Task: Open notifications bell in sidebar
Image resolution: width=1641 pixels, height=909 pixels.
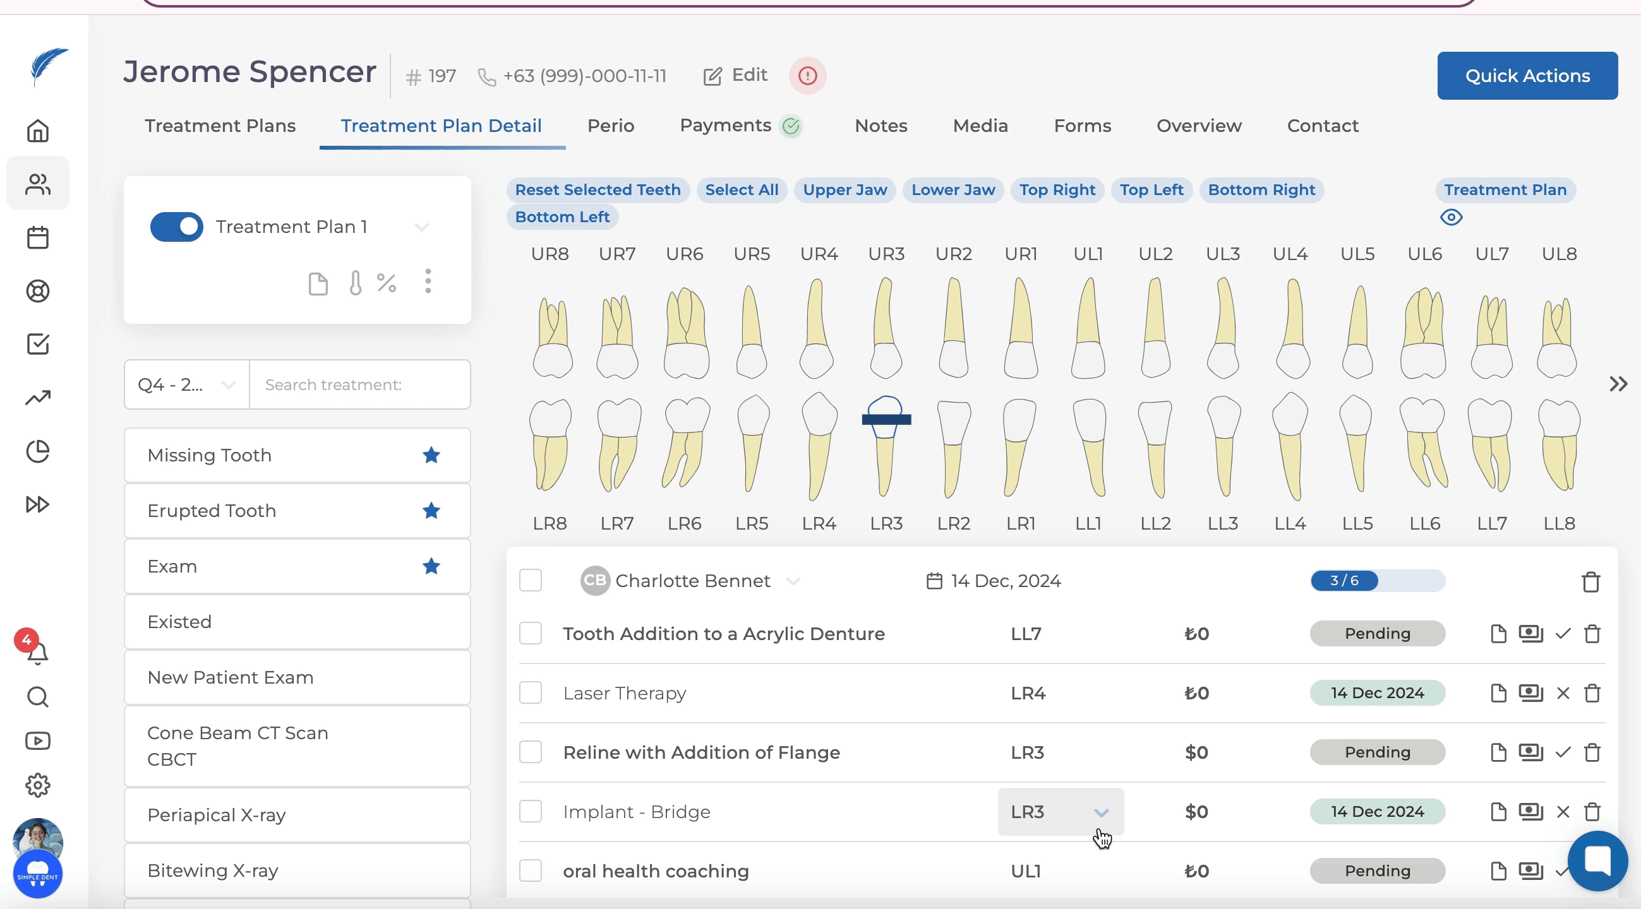Action: pos(38,653)
